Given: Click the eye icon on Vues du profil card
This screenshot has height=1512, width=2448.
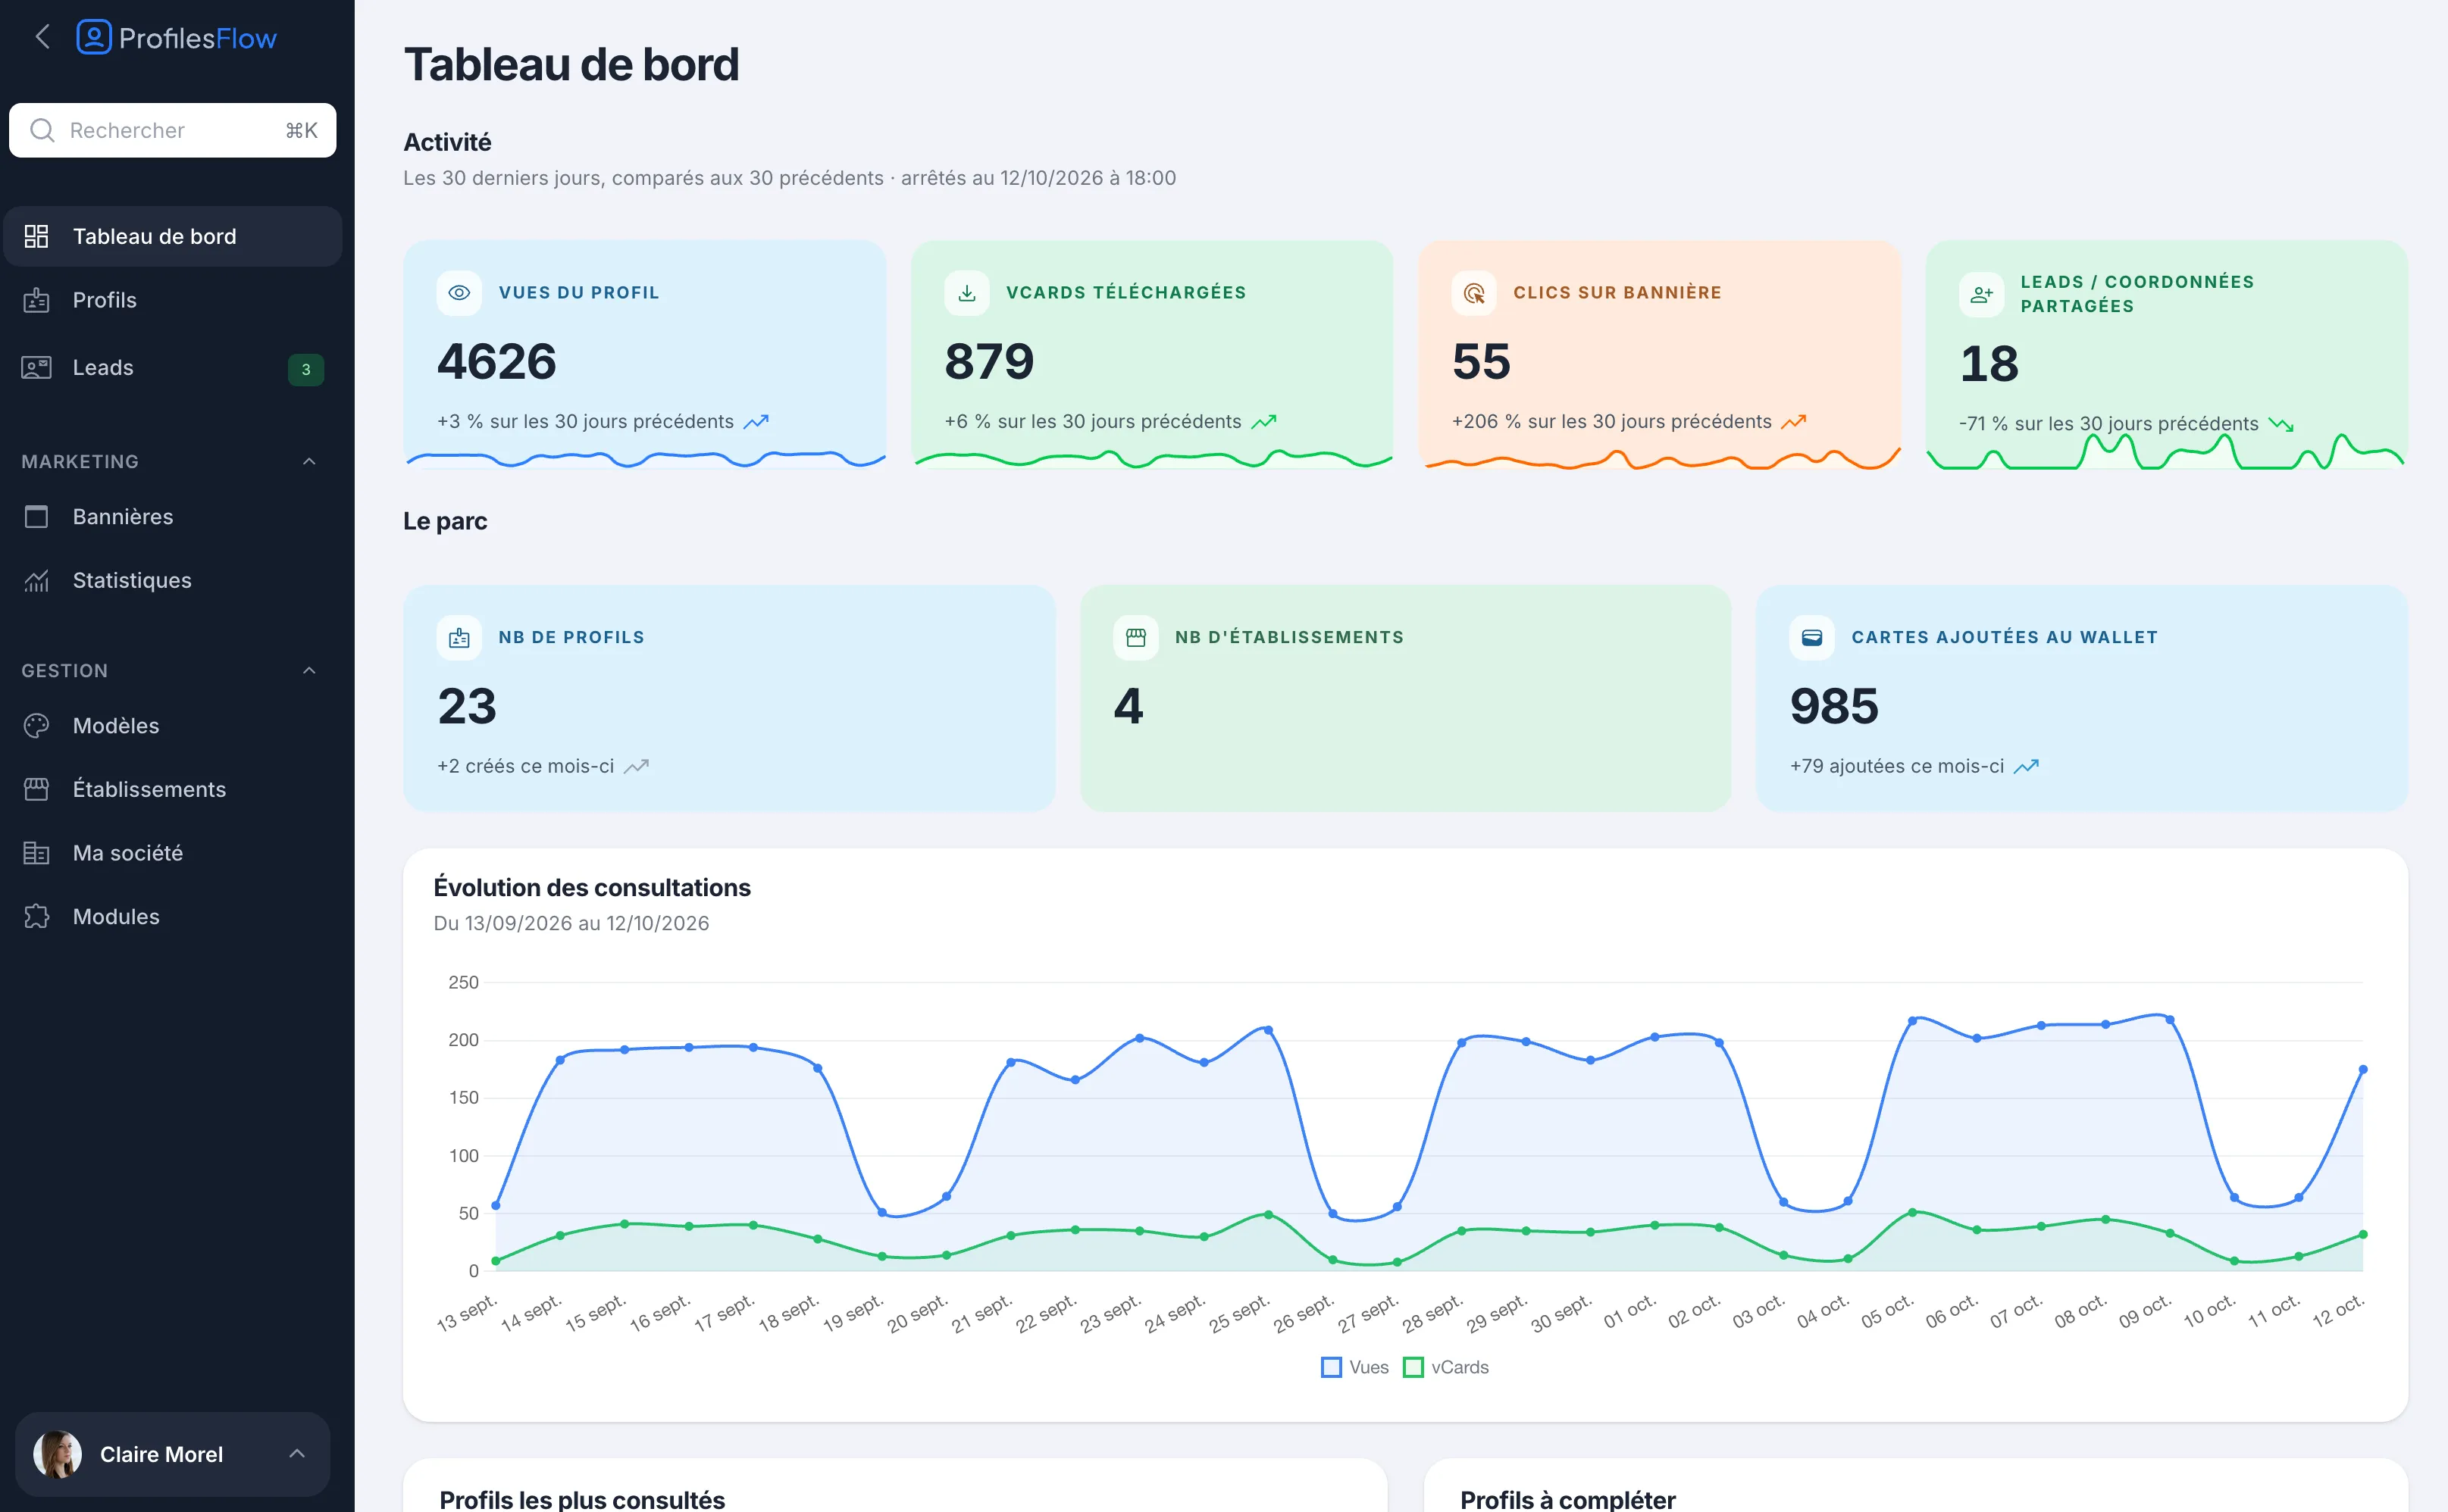Looking at the screenshot, I should click(459, 293).
